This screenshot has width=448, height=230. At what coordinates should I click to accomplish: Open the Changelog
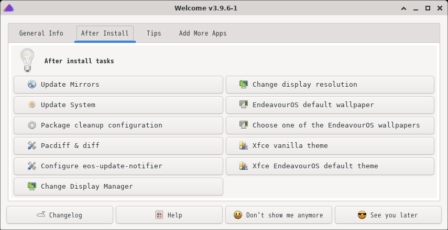click(60, 215)
